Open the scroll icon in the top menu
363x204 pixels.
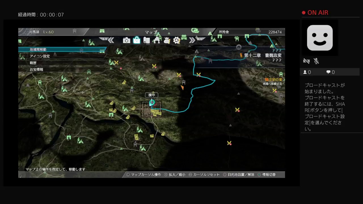click(x=147, y=40)
